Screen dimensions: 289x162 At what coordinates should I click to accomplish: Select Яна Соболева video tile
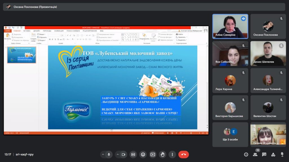point(230,53)
